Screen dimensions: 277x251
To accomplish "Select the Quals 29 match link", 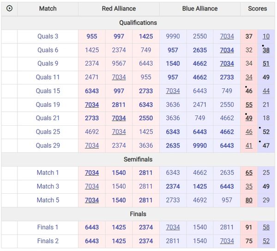I will click(48, 145).
